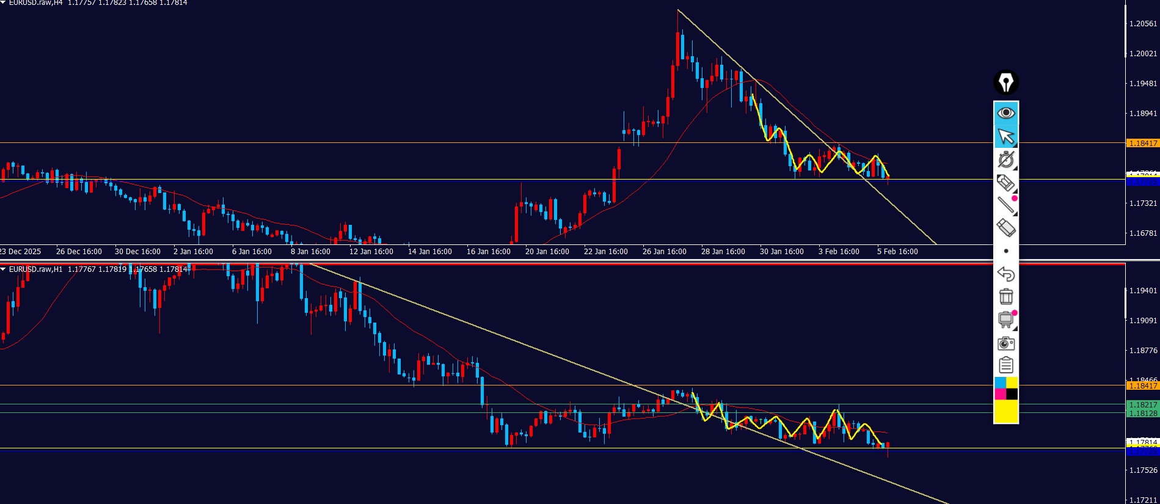This screenshot has height=504, width=1160.
Task: Click the green 1.18217 price level label
Action: click(1142, 404)
